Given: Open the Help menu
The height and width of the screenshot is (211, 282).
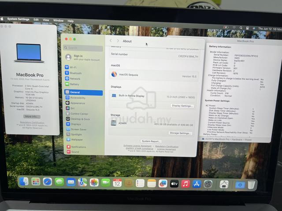Looking at the screenshot, I should click(70, 21).
